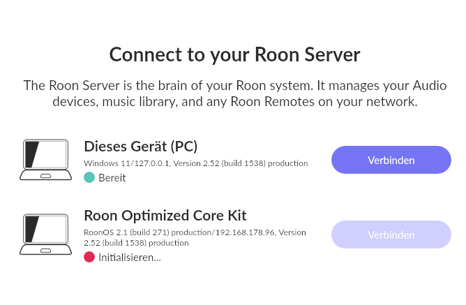This screenshot has height=305, width=466.
Task: Click the Connect to your Roon Server heading
Action: click(x=235, y=54)
